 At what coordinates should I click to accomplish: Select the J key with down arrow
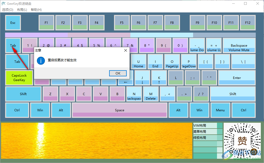click(142, 78)
